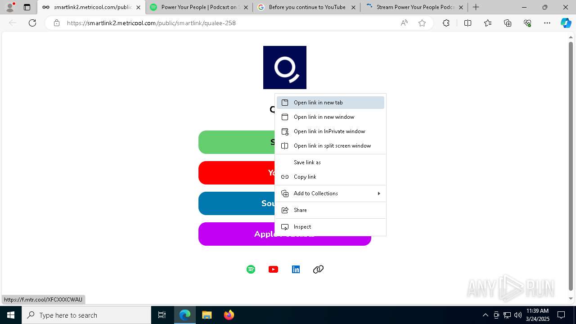Open the Spotify social icon below the buttons

pos(251,269)
